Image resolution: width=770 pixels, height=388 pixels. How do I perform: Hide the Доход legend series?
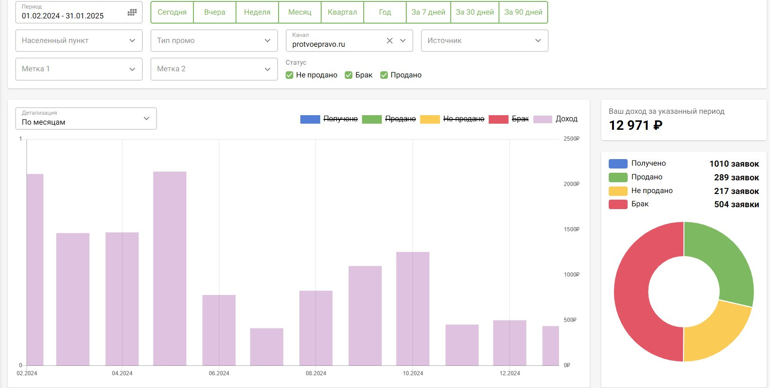click(556, 119)
